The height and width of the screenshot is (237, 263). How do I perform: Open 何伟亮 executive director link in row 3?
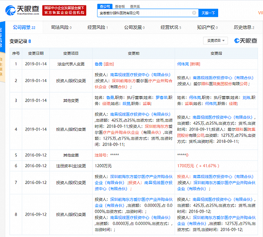(x=195, y=97)
